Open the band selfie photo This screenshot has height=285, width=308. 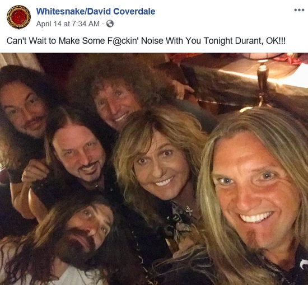click(x=154, y=169)
